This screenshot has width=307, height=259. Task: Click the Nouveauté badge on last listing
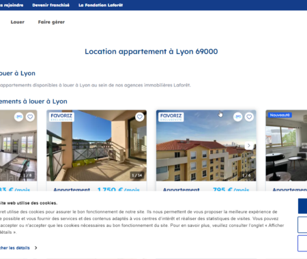tap(280, 115)
